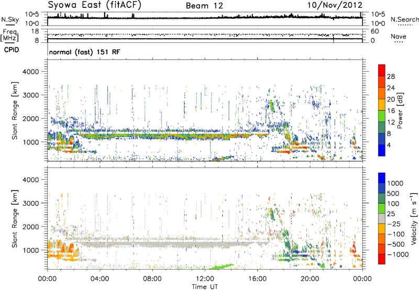Click the dark blue top segment of the velocity color bar
The image size is (419, 290).
(x=382, y=178)
